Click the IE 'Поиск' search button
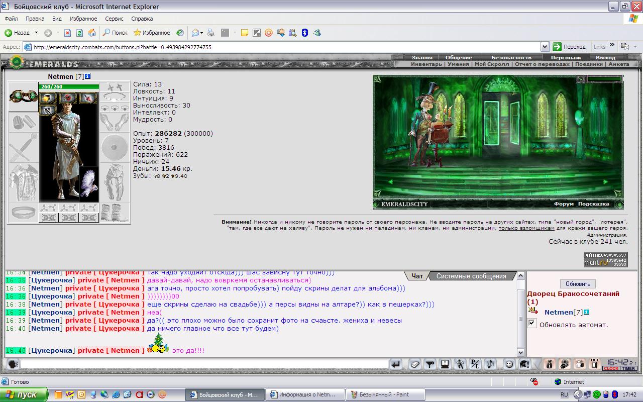643x402 pixels. (115, 33)
